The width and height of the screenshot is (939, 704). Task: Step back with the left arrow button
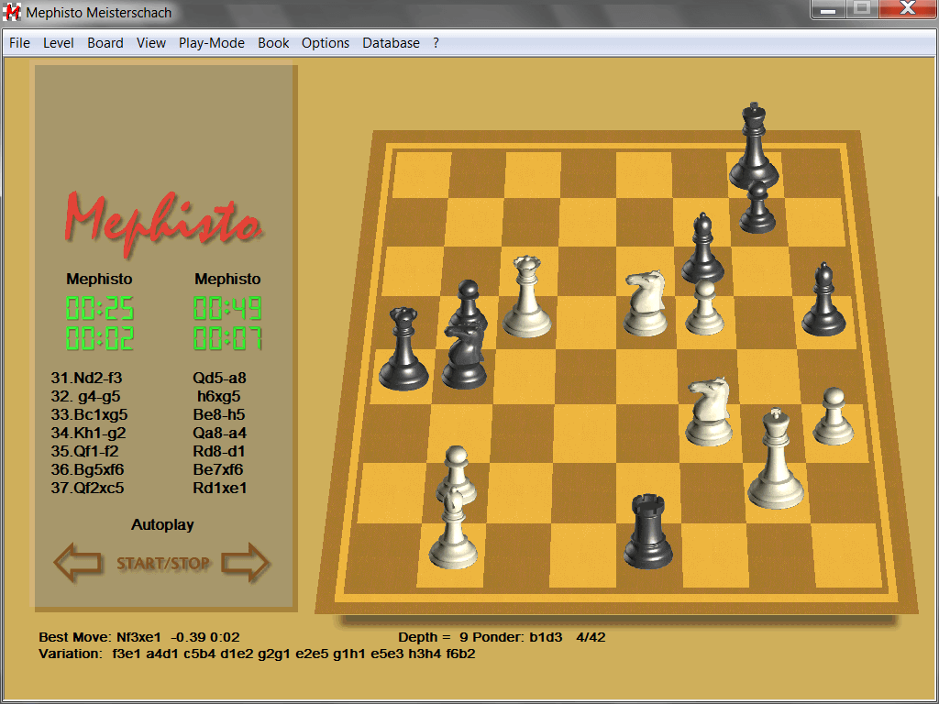click(x=77, y=562)
